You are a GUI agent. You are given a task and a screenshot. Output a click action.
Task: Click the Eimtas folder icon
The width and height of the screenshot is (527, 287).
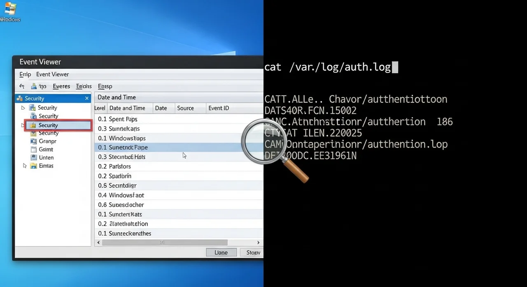coord(33,166)
